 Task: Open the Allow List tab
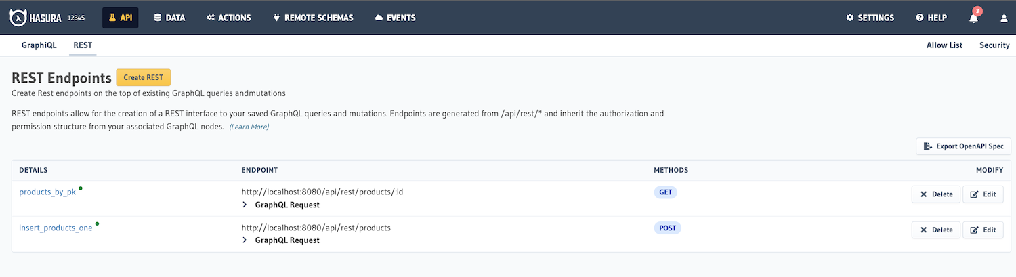tap(944, 45)
